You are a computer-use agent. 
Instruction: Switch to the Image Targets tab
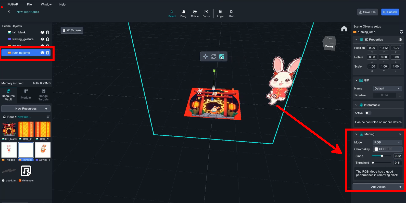[x=43, y=95]
